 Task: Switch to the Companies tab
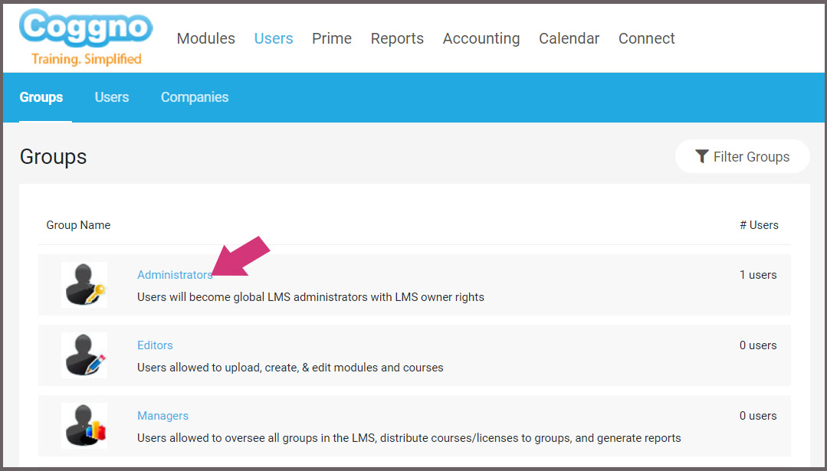point(195,97)
